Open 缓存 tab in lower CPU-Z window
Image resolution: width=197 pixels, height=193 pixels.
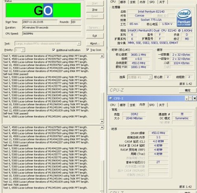123,105
